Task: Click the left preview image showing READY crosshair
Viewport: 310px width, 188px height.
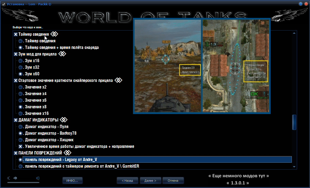Action: point(168,66)
